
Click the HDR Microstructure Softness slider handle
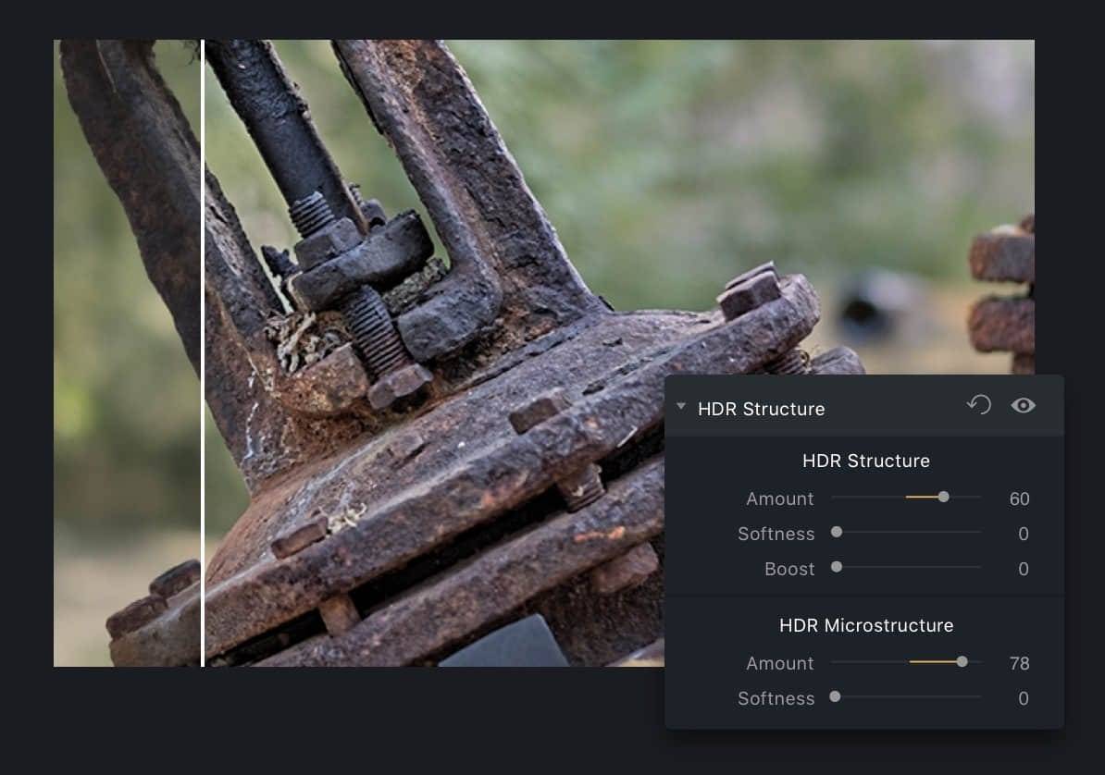click(835, 696)
